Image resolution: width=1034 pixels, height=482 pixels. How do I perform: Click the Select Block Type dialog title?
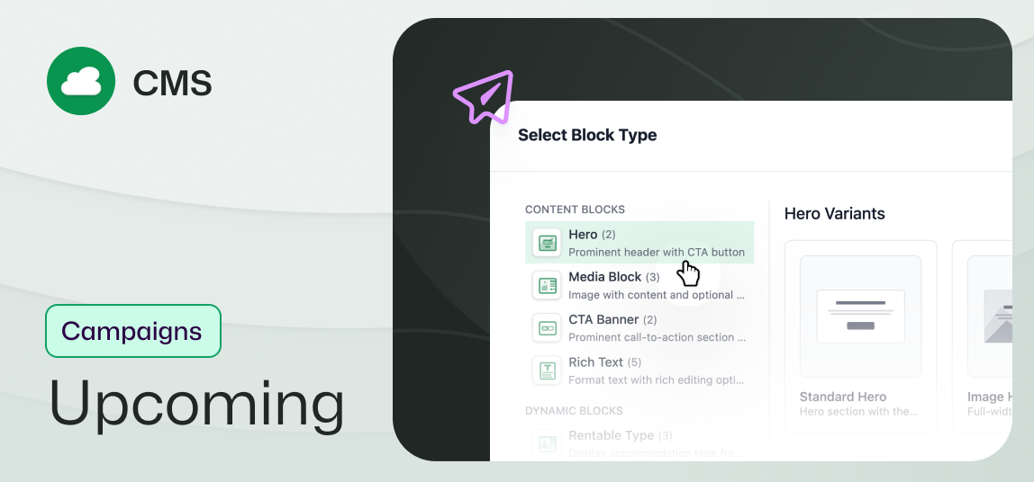(x=587, y=136)
